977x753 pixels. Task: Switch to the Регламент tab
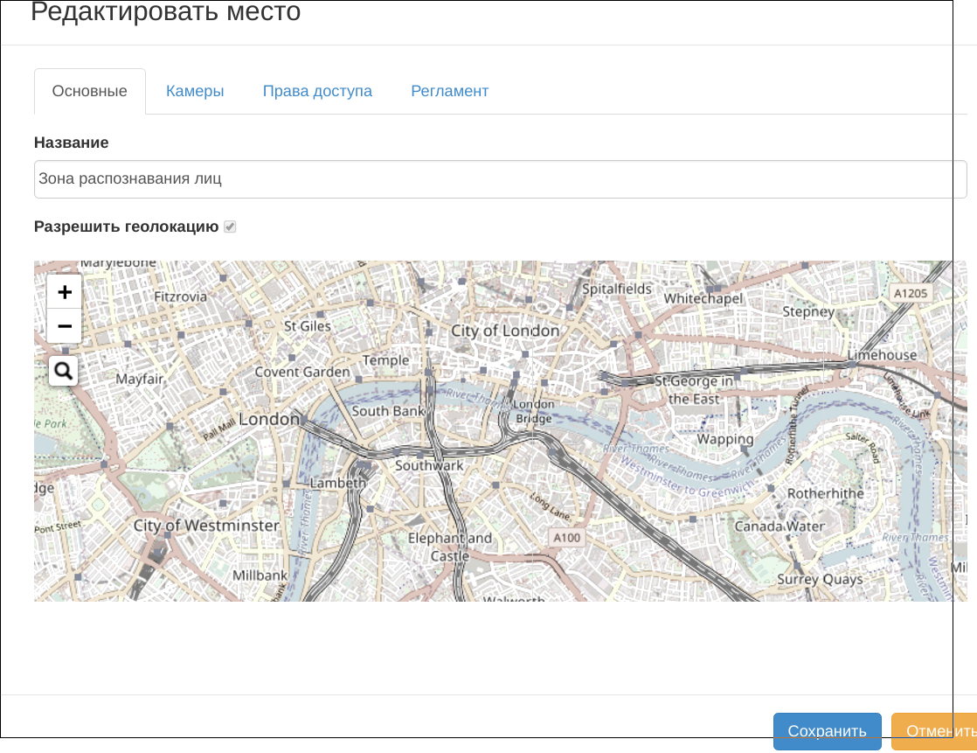[449, 91]
